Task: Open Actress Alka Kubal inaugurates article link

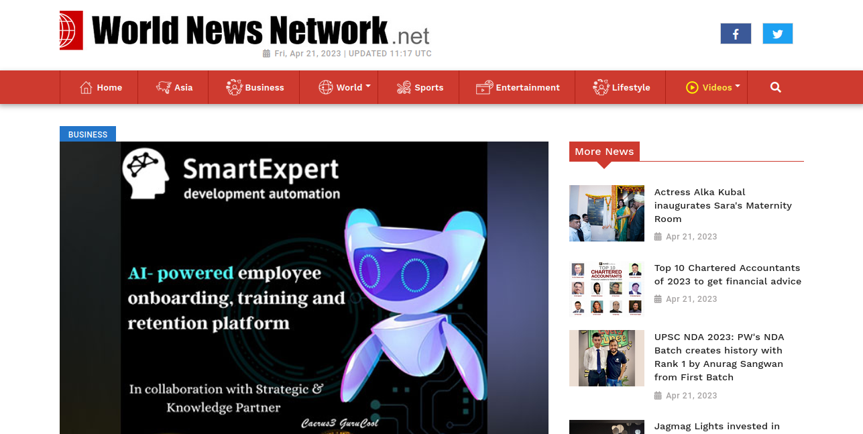Action: pyautogui.click(x=723, y=205)
